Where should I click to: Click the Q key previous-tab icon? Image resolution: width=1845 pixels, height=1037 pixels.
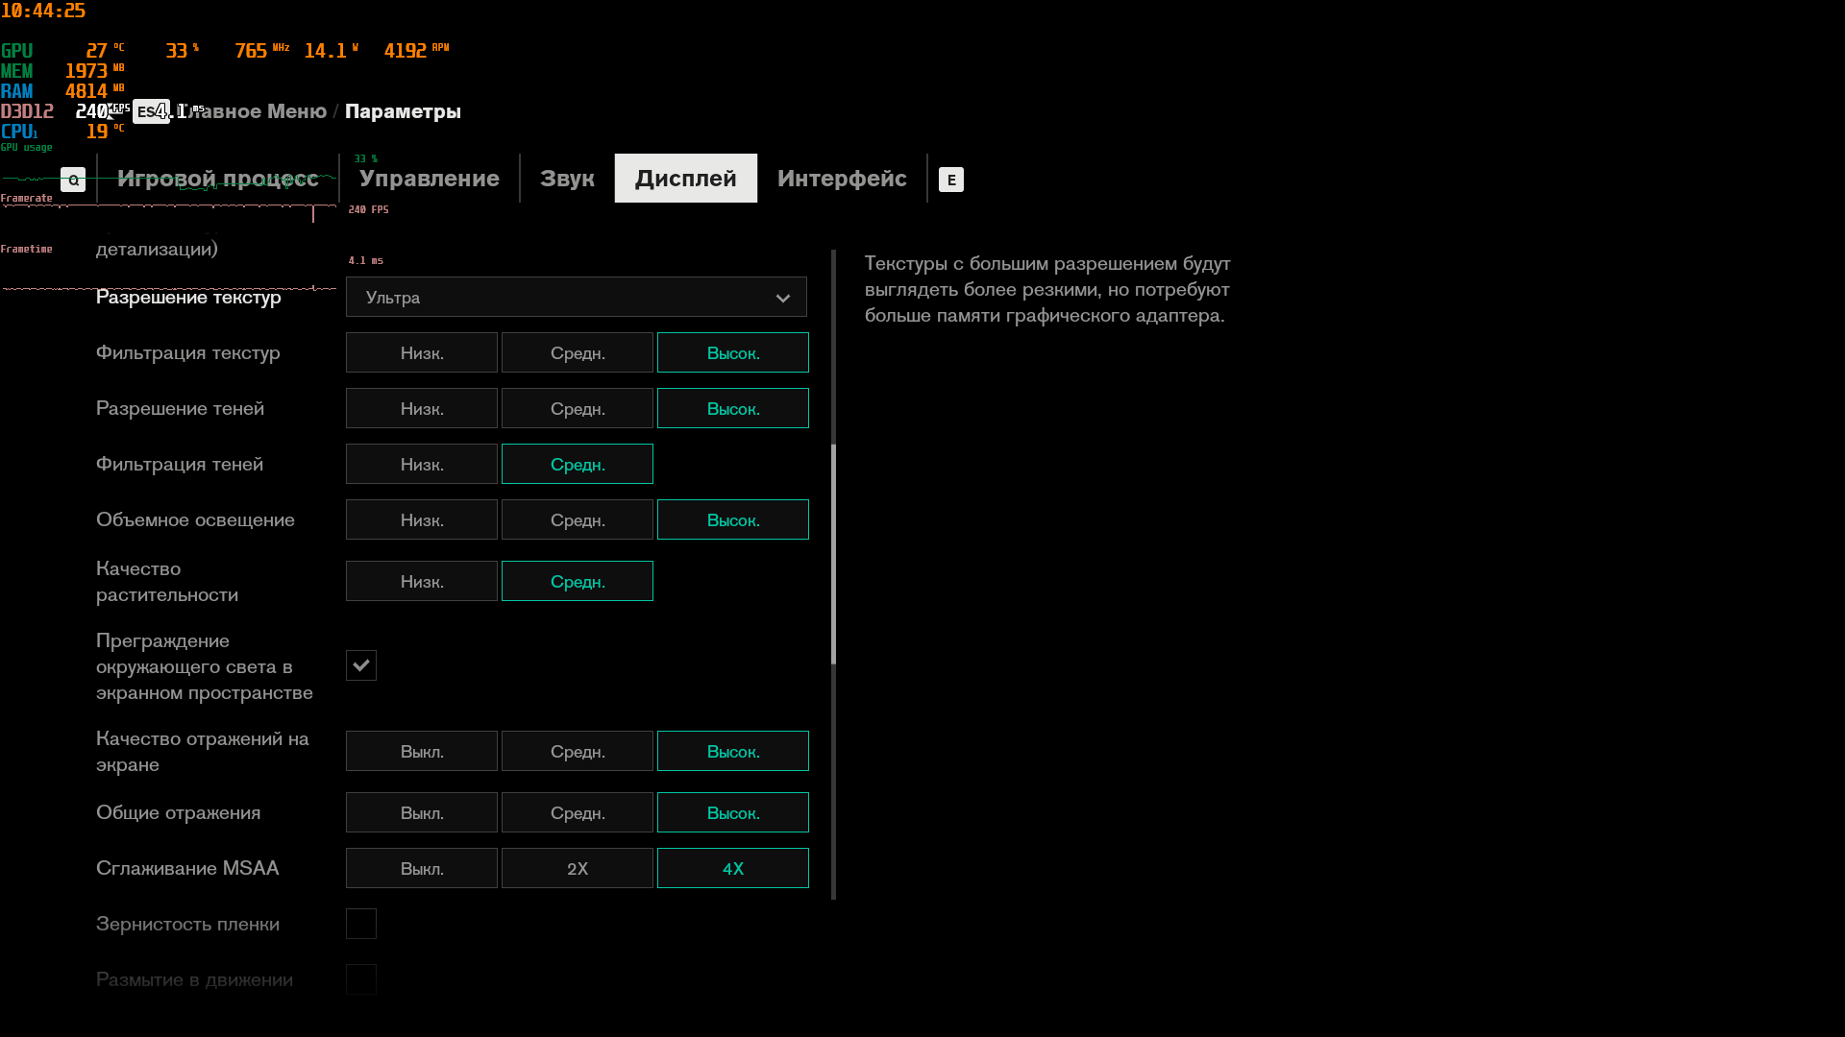coord(73,180)
